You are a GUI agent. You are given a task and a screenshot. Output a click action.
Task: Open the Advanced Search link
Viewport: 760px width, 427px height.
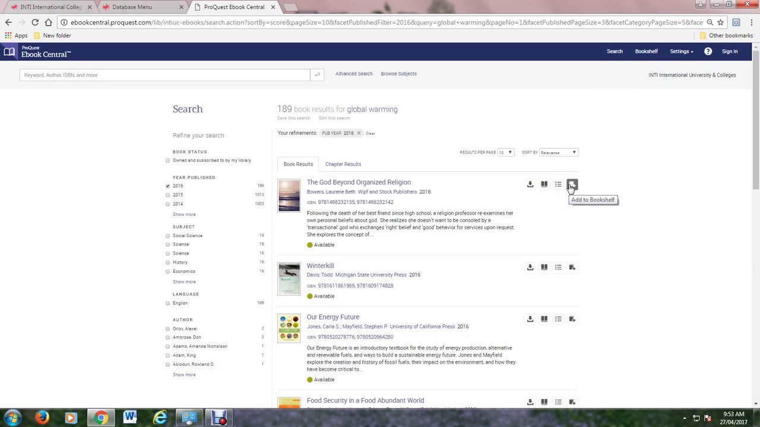[354, 74]
